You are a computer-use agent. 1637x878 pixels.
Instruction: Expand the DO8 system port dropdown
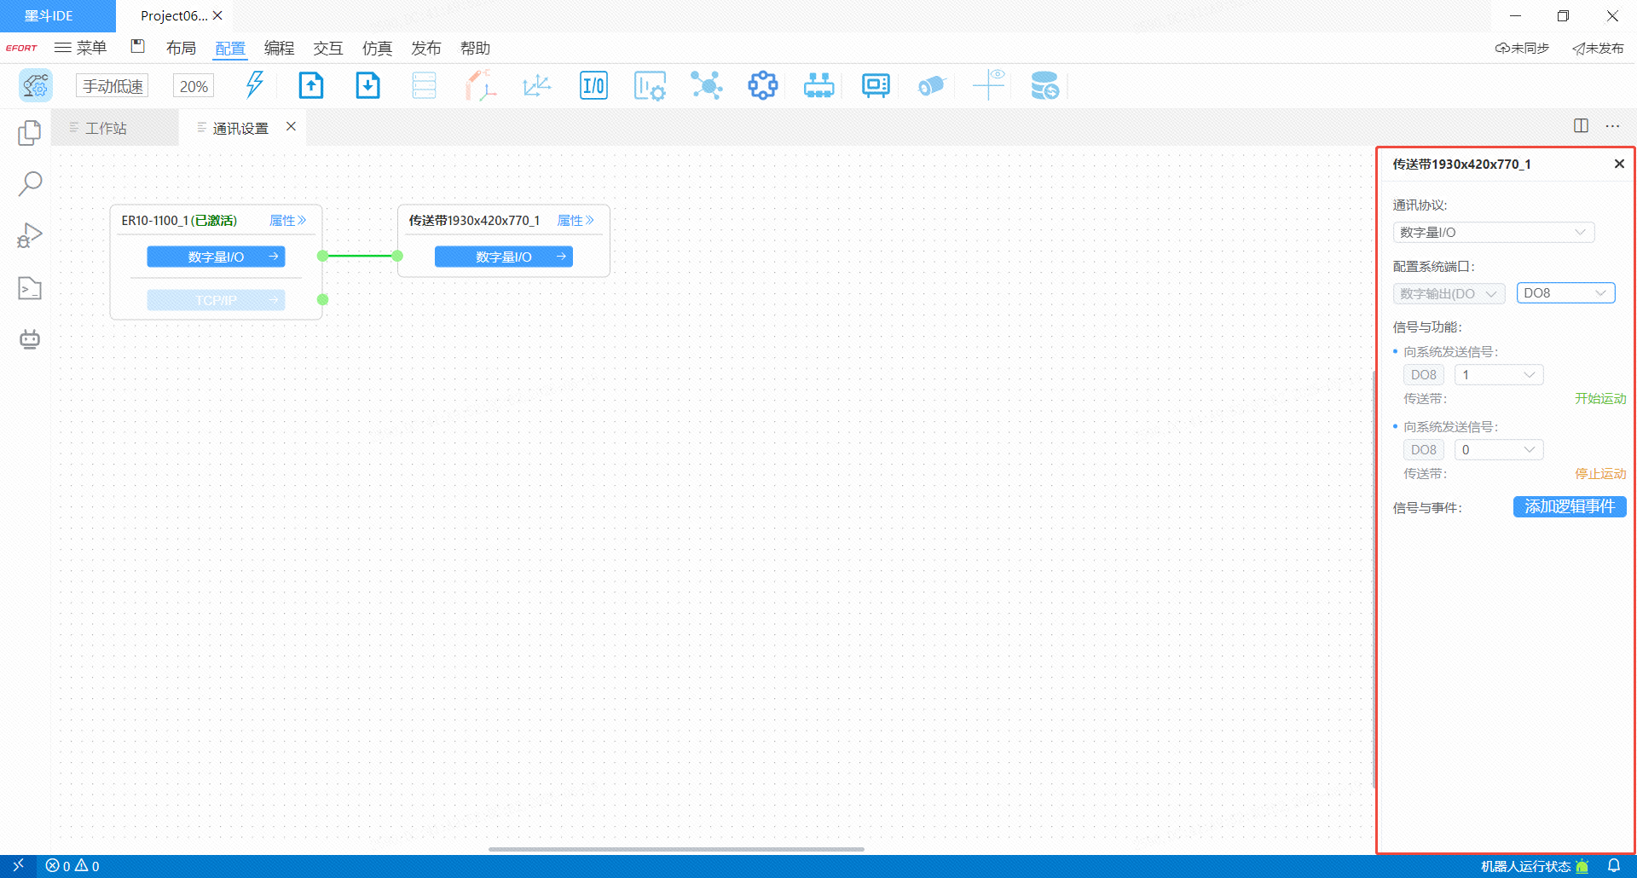pyautogui.click(x=1565, y=293)
